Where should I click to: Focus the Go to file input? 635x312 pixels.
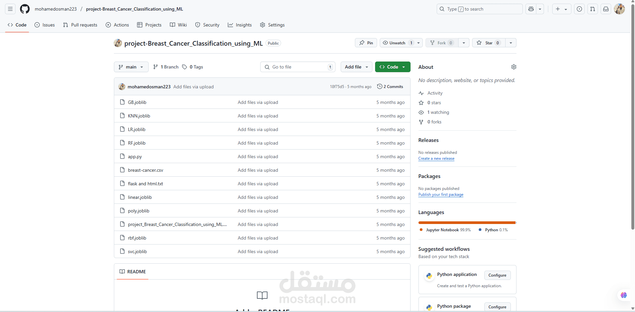298,67
